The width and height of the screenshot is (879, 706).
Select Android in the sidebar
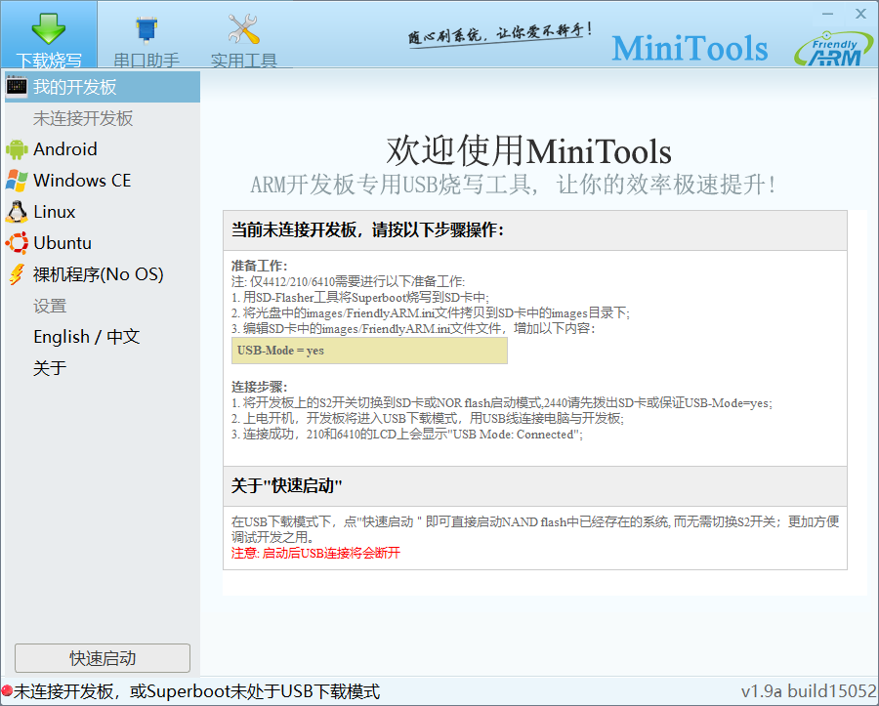(103, 149)
